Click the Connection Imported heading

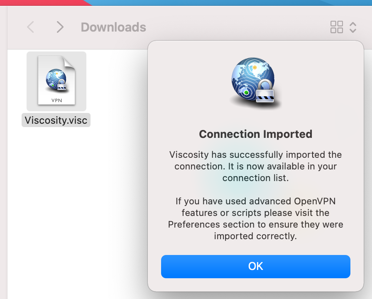click(x=255, y=134)
